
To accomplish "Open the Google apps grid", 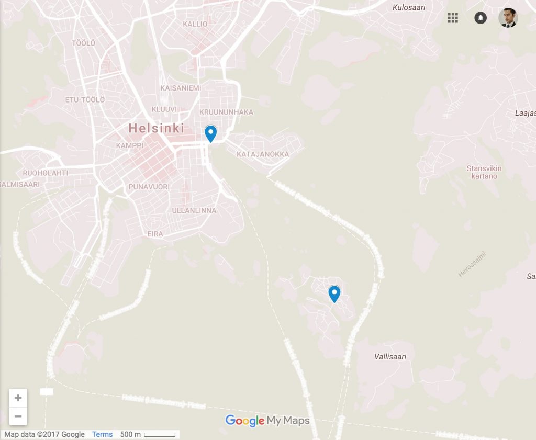I will click(x=453, y=18).
